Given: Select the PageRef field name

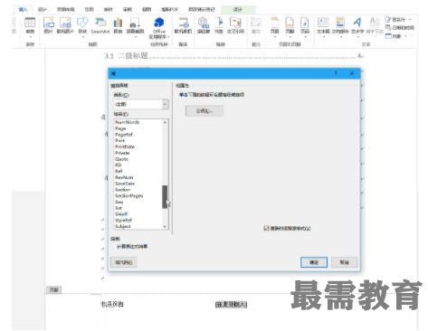Looking at the screenshot, I should click(x=124, y=135).
